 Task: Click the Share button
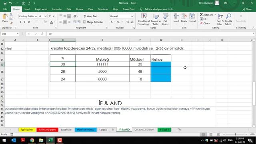coord(247,9)
